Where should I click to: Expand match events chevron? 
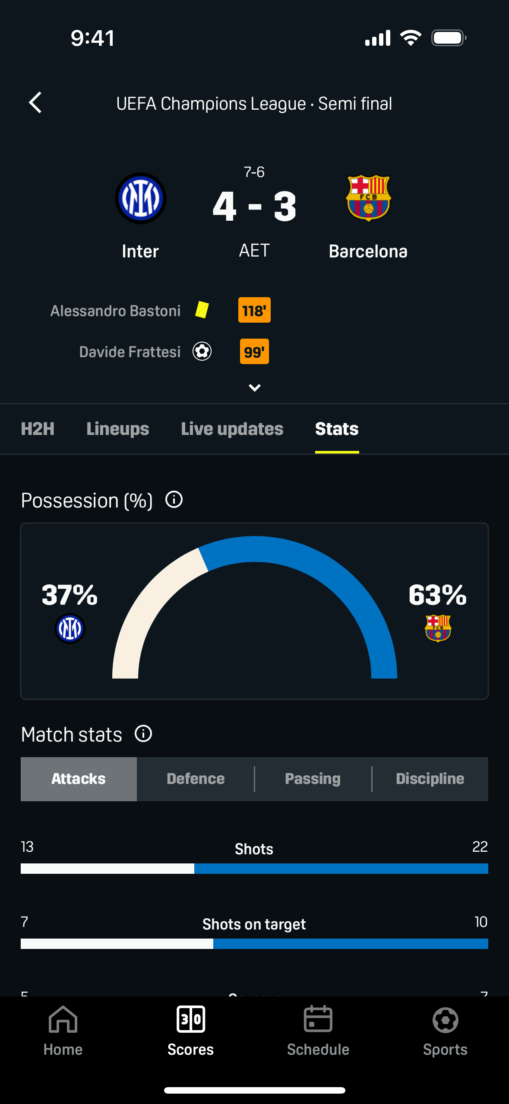255,388
